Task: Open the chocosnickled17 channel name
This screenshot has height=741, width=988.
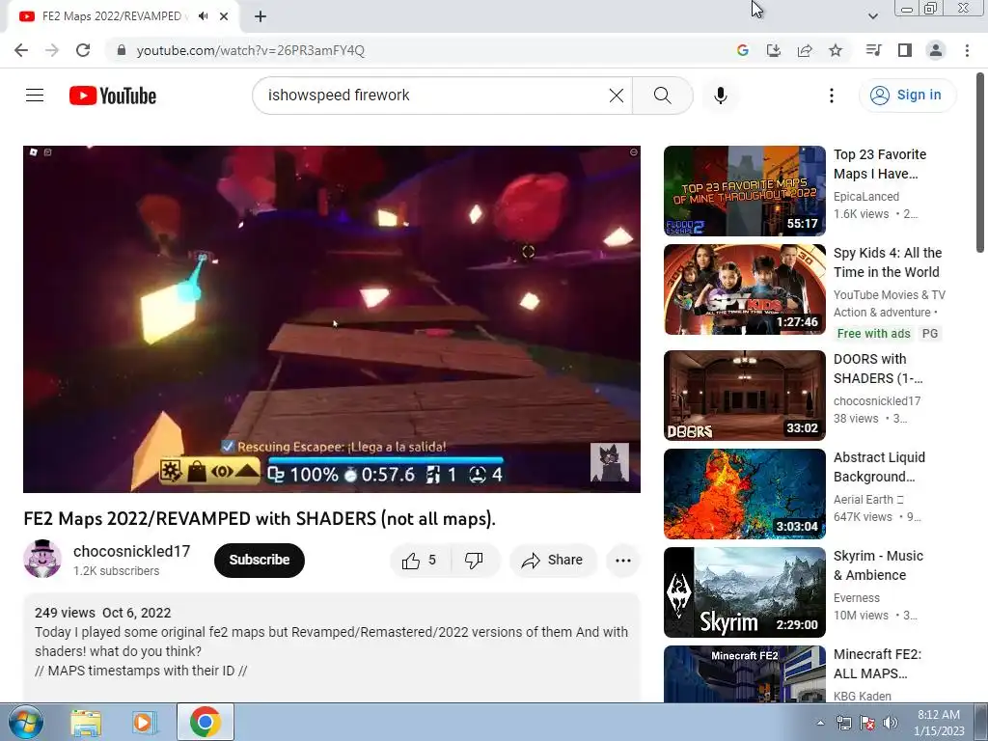Action: 131,551
